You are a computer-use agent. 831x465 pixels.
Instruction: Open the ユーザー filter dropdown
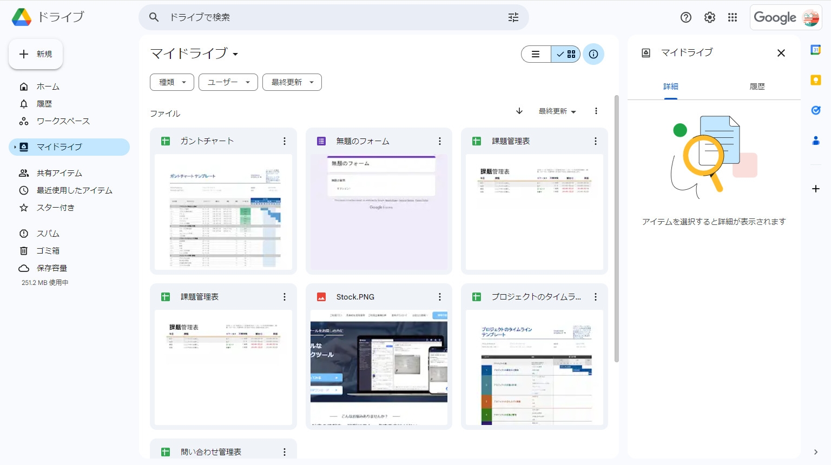tap(228, 82)
